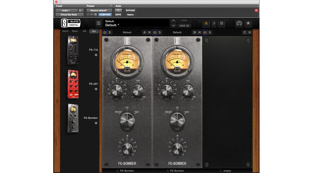
Task: Click slot A letter label
Action: (145, 32)
